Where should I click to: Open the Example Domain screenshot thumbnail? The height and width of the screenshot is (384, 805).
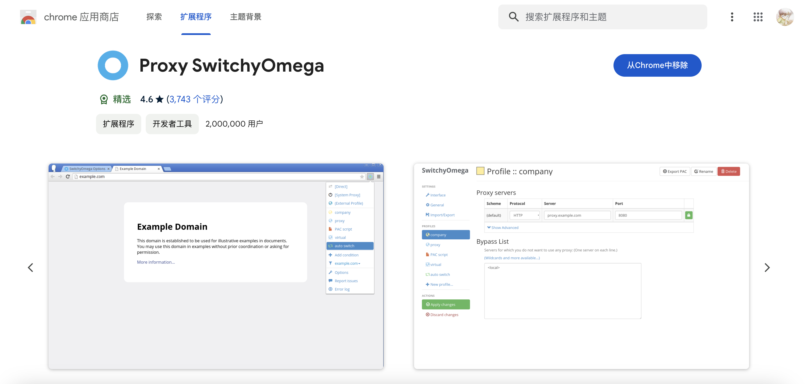[x=216, y=266]
